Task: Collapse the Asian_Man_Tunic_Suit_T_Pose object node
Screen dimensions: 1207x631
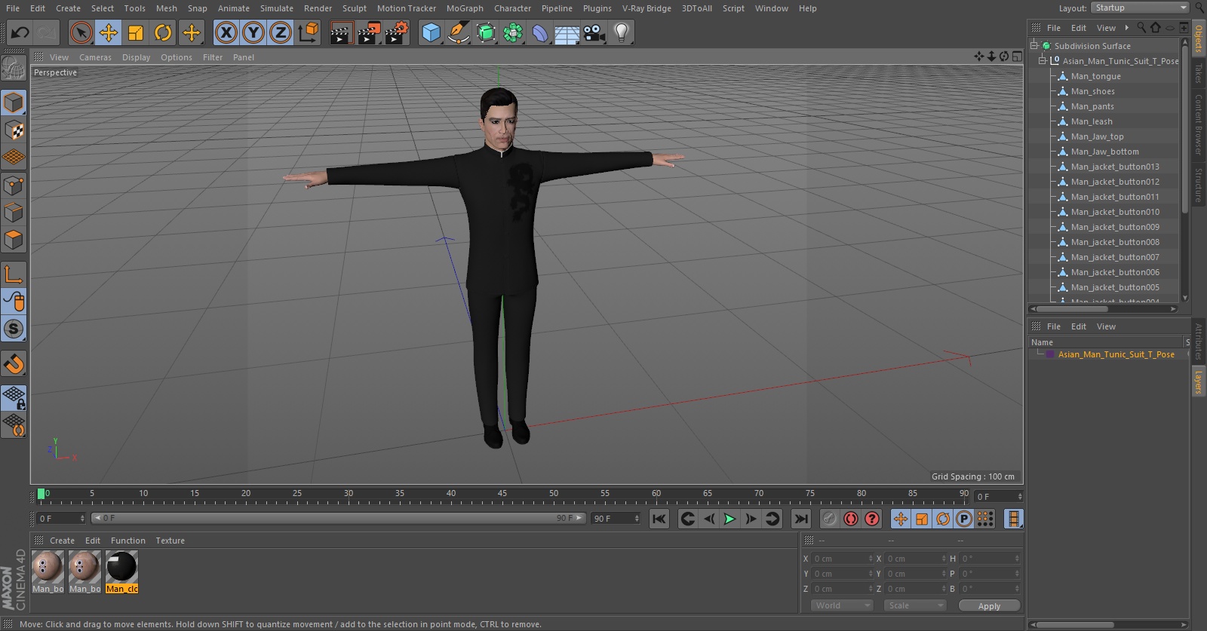Action: (x=1043, y=61)
